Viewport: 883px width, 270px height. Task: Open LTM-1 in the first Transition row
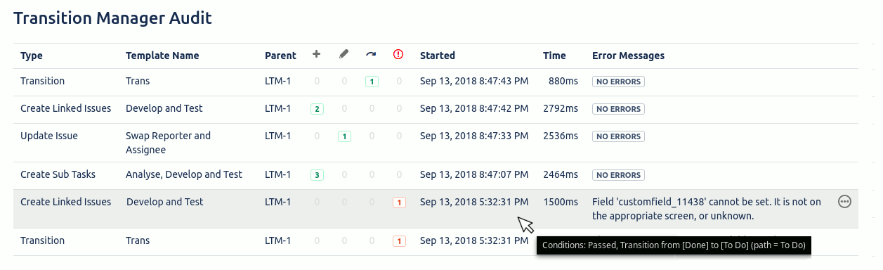coord(277,81)
